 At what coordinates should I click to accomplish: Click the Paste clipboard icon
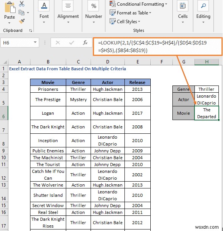click(10, 7)
